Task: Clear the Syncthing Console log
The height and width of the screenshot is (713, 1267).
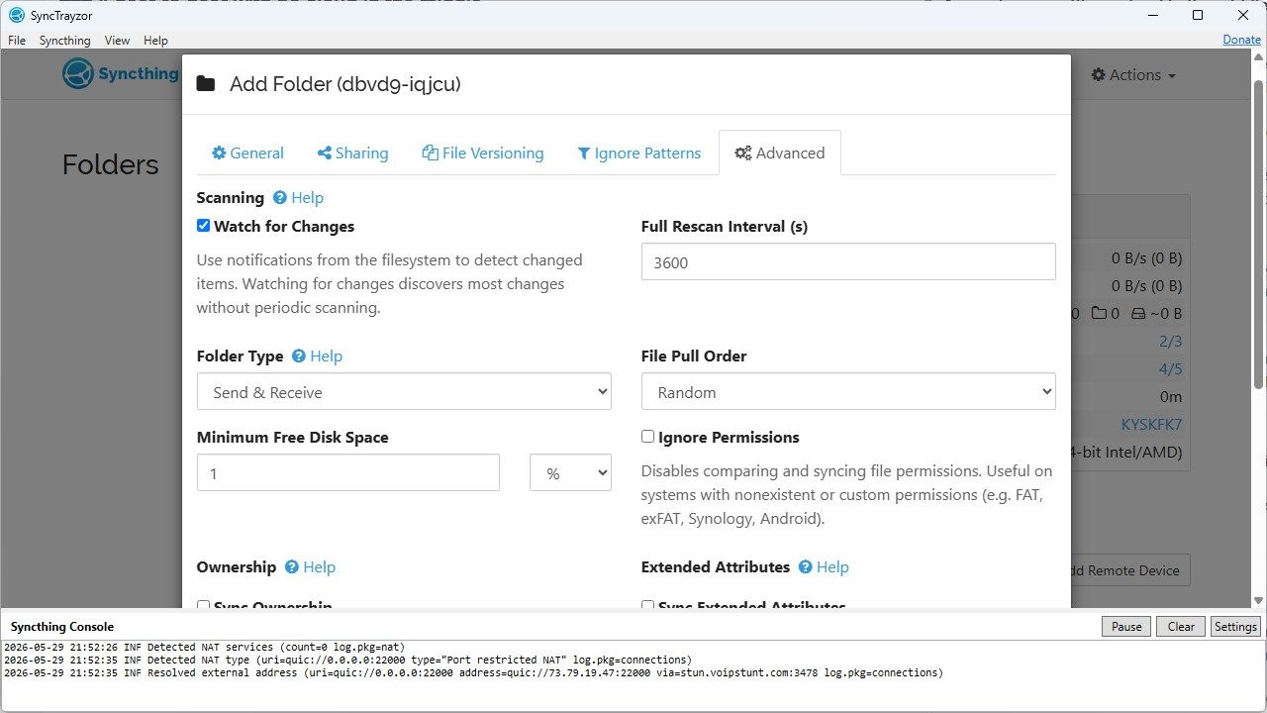Action: tap(1181, 627)
